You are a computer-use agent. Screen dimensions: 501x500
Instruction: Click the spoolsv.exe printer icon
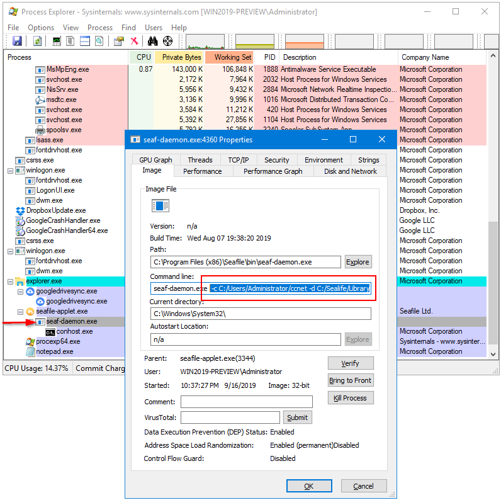click(40, 130)
